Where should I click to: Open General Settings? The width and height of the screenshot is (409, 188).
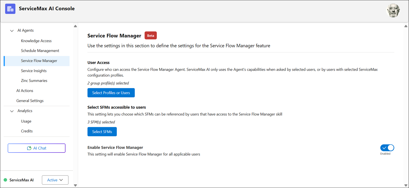30,101
